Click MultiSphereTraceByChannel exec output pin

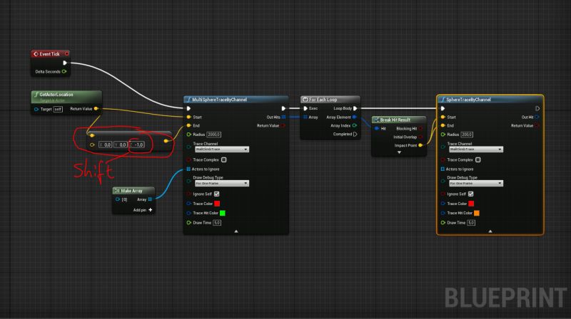tap(283, 108)
